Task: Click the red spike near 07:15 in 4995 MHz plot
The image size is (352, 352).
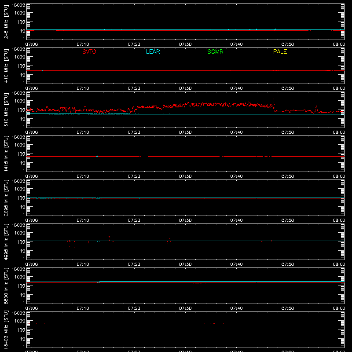Action: 109,238
